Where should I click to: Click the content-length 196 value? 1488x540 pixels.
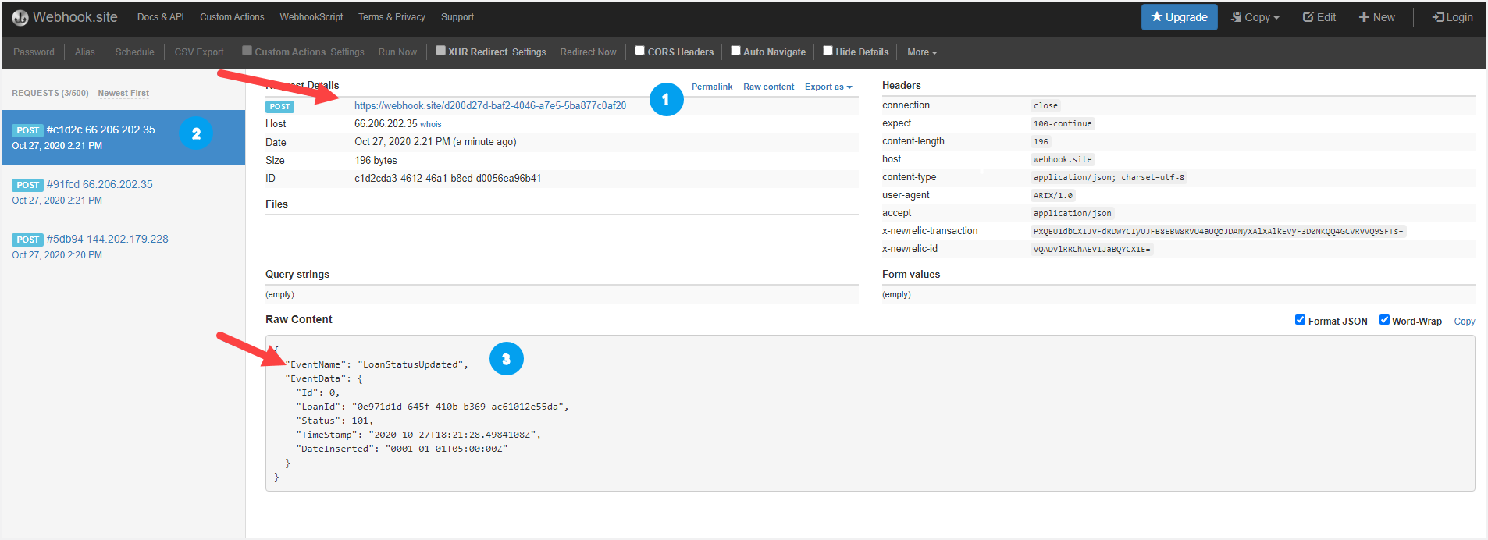click(x=1041, y=142)
